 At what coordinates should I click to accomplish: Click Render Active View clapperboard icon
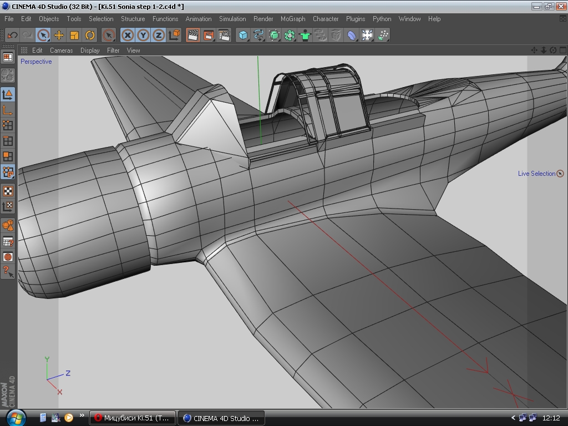coord(193,35)
